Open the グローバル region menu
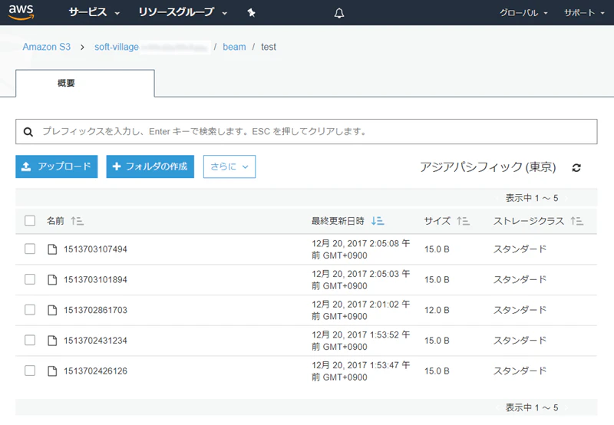This screenshot has height=425, width=614. coord(523,13)
